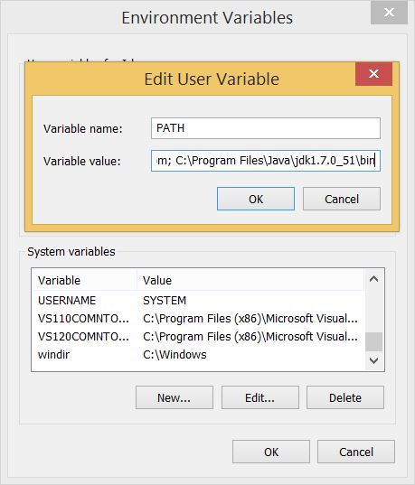Screen dimensions: 415x485
Task: Click the Variable column header
Action: tap(85, 280)
